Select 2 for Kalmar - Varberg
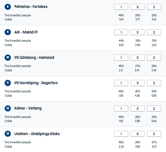Image resolution: width=166 pixels, height=152 pixels. pos(154,108)
